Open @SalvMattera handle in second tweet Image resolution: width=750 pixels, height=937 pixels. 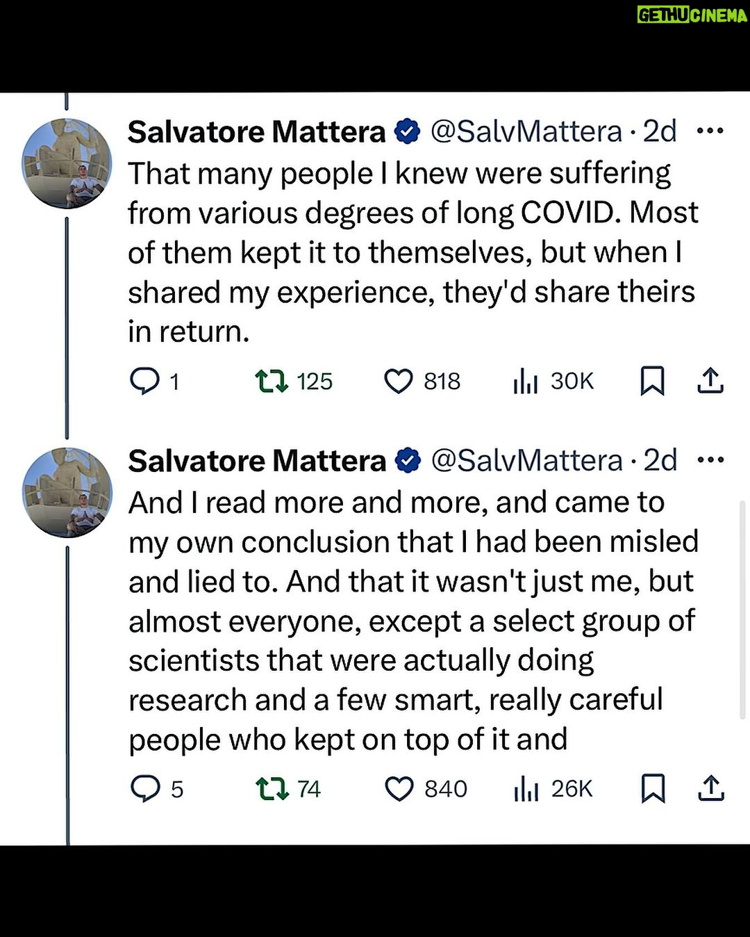pyautogui.click(x=527, y=460)
